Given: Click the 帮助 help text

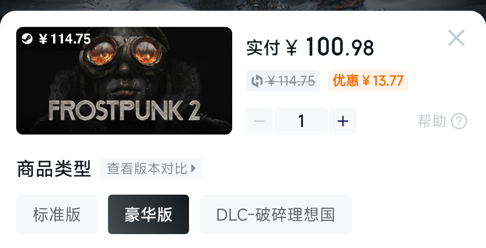Looking at the screenshot, I should click(432, 121).
